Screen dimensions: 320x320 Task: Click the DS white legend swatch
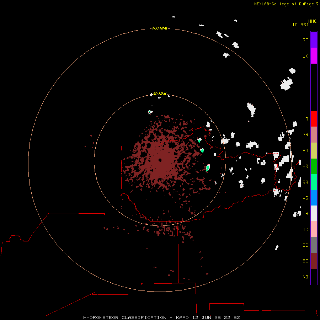click(314, 213)
